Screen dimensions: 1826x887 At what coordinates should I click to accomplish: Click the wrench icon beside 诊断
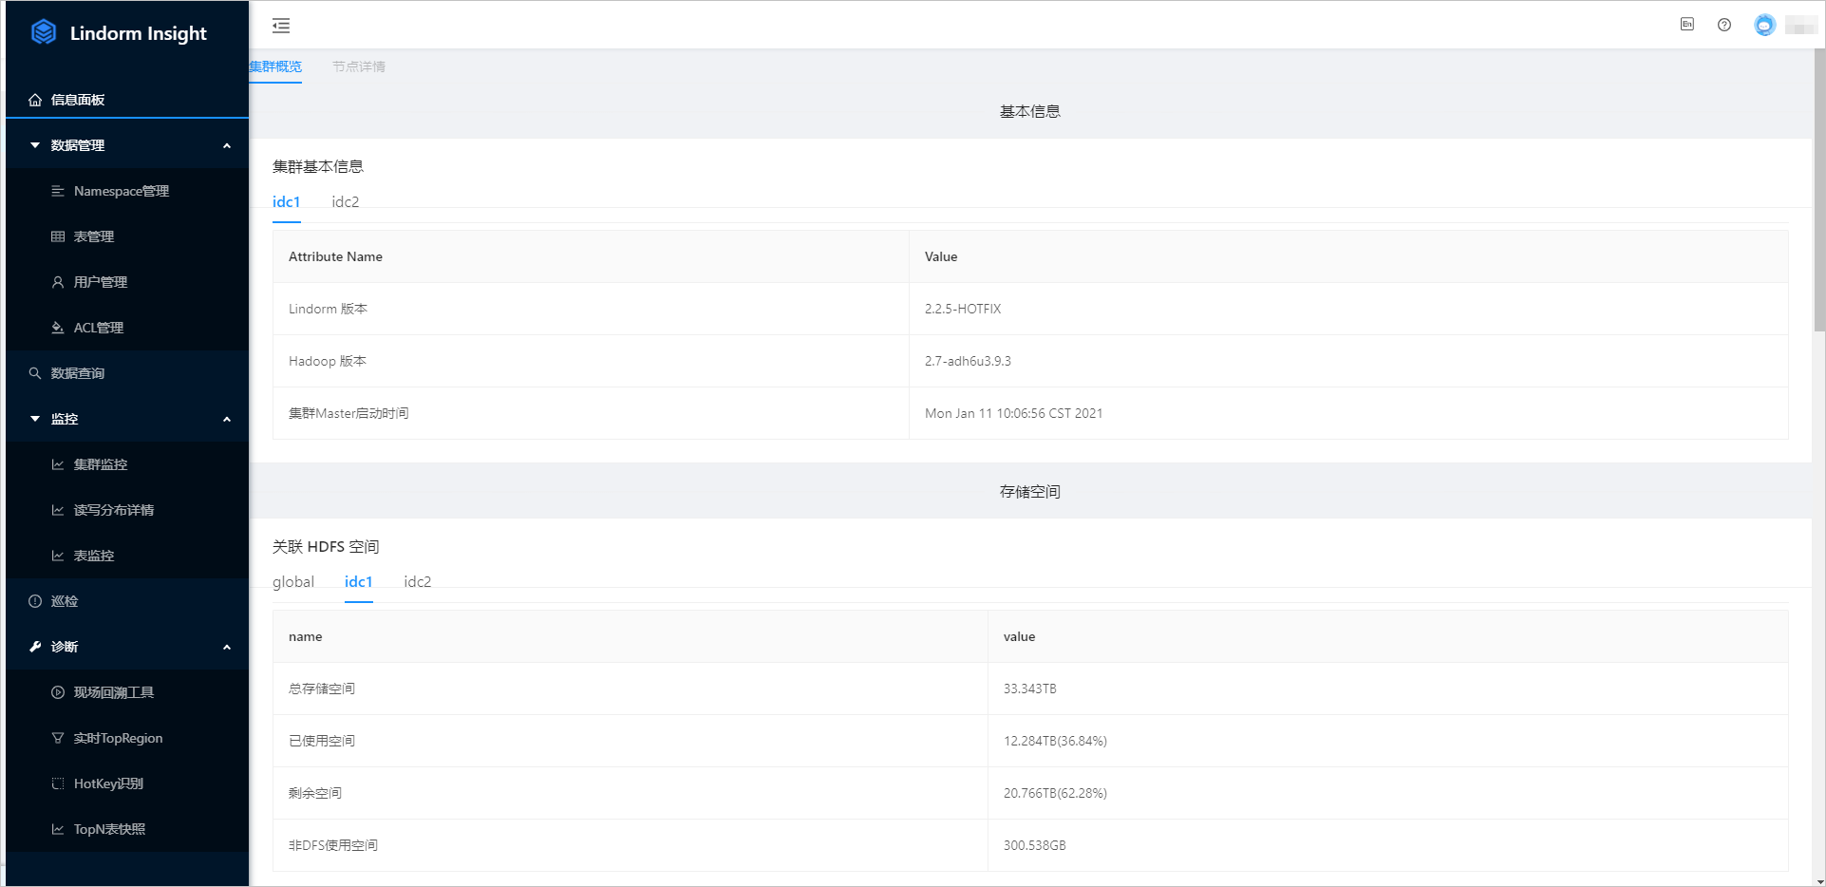(x=35, y=647)
